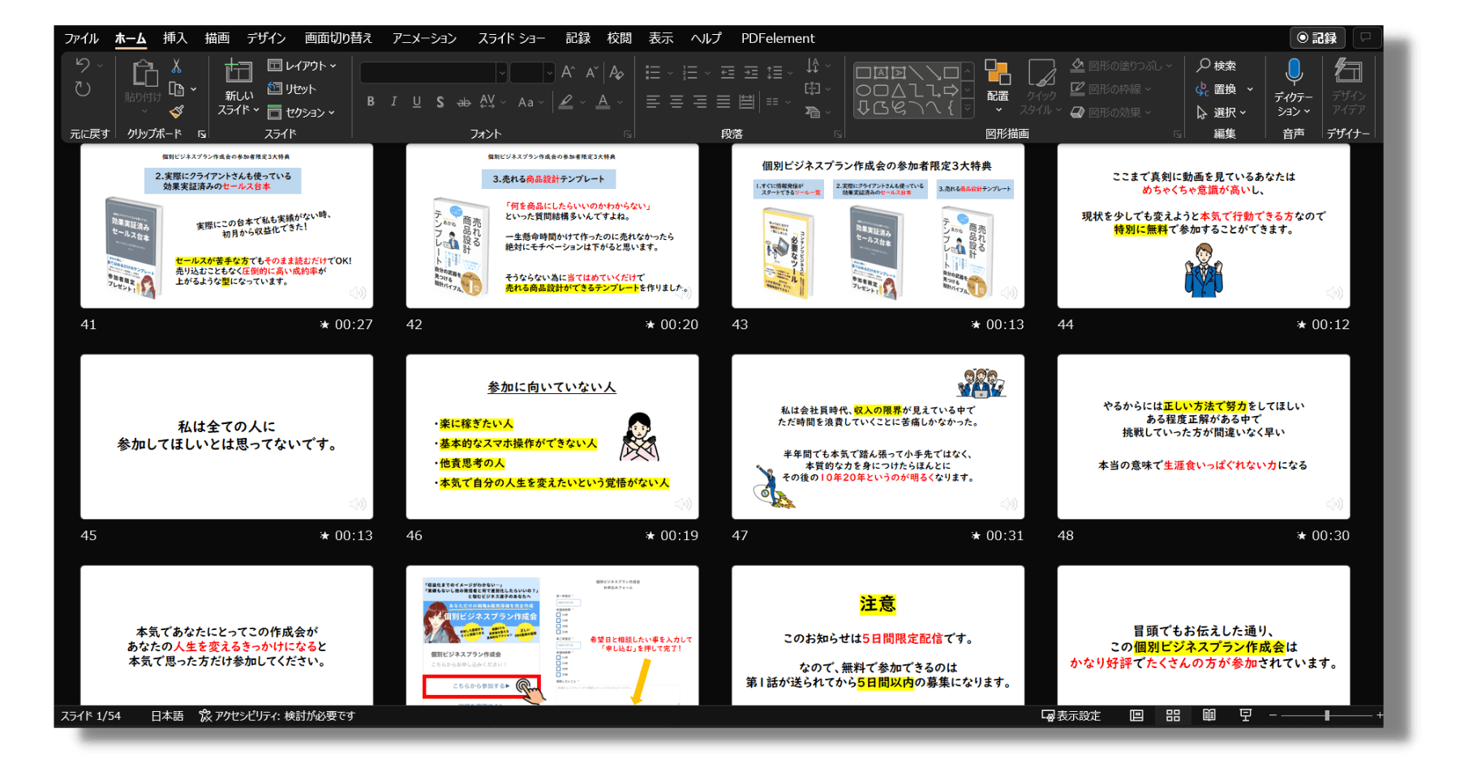
Task: Decrease list indent level
Action: point(728,73)
